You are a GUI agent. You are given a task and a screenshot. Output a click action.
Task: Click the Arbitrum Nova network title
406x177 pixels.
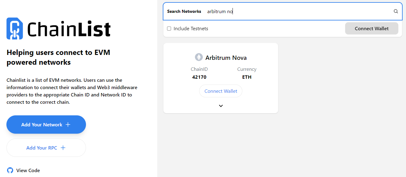pos(226,58)
